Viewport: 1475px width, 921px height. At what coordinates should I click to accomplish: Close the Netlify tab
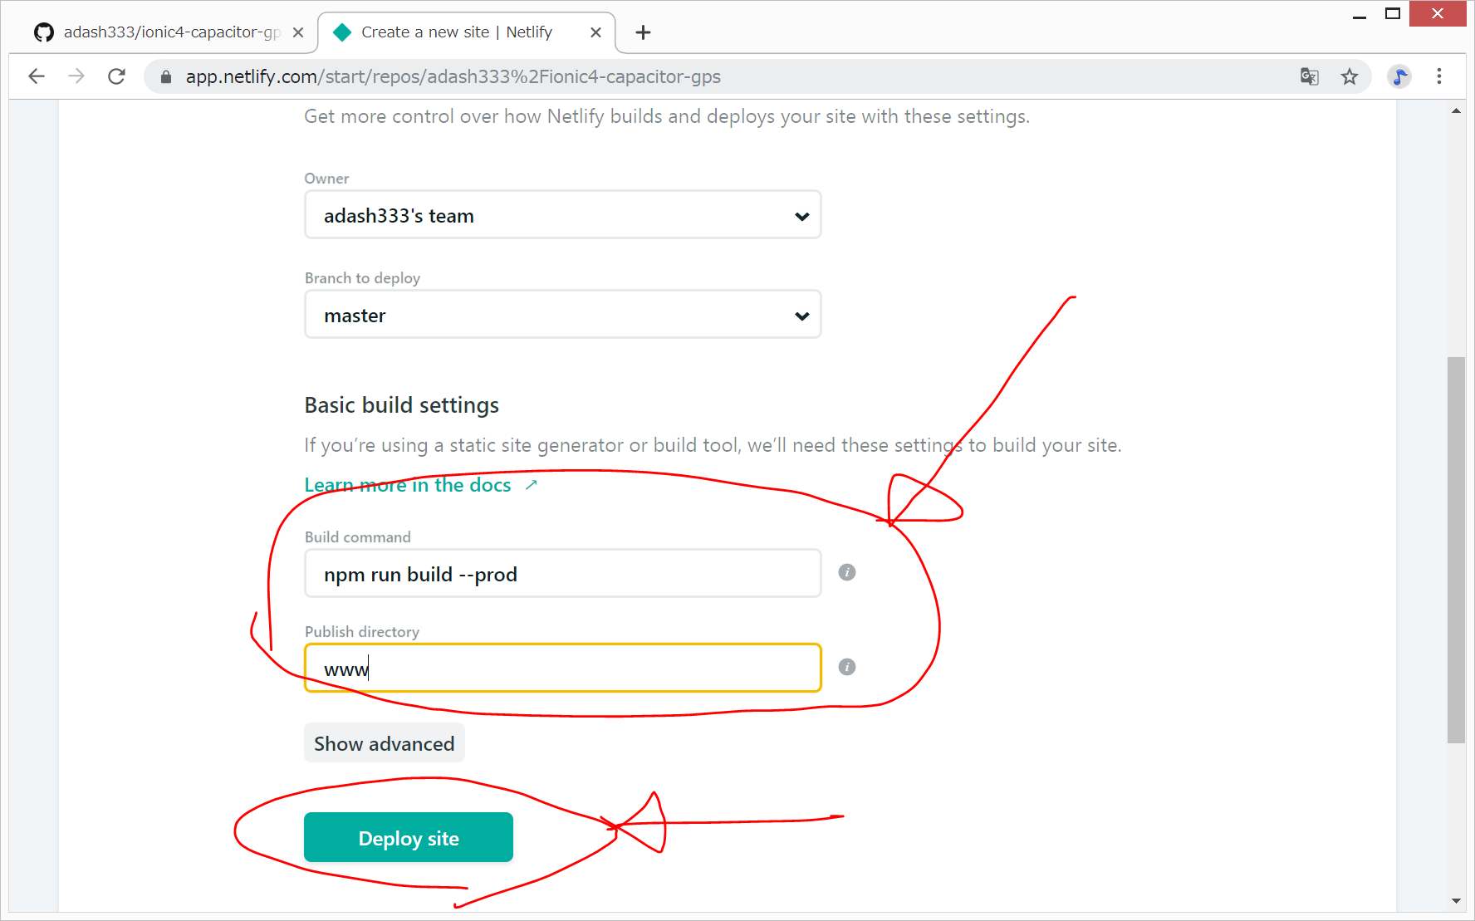595,32
